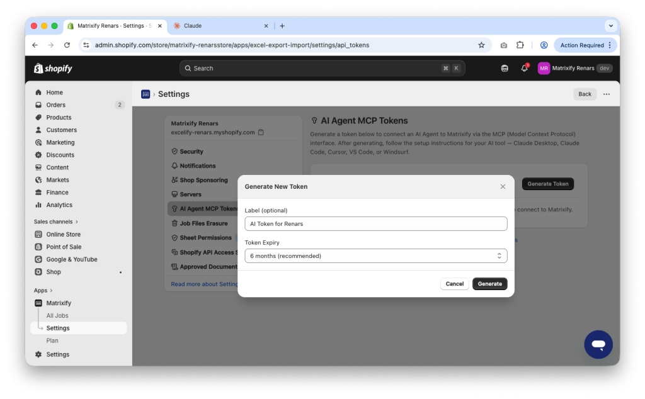Viewport: 645px width, 399px height.
Task: Open the three-dot actions menu near Back
Action: click(x=605, y=93)
